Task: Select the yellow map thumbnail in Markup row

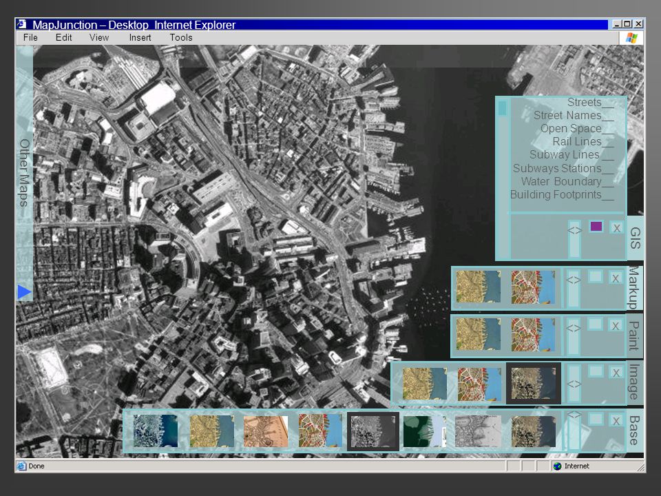Action: coord(479,287)
